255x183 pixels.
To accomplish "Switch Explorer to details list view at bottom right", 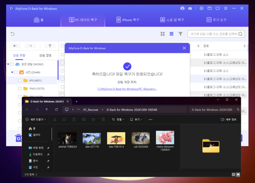I will pos(234,175).
